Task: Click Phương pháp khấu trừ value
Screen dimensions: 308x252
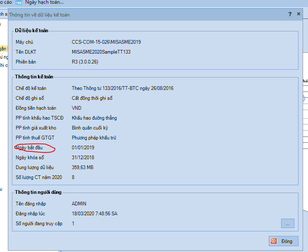Action: [x=94, y=138]
